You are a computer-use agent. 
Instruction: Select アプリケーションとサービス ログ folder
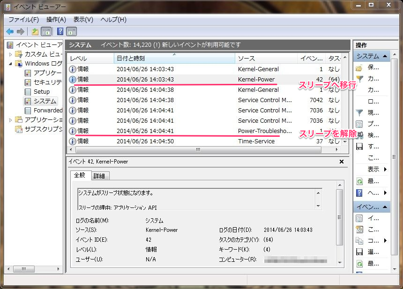[x=39, y=120]
